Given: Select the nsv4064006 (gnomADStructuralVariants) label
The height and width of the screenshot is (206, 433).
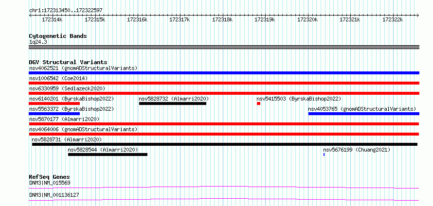Looking at the screenshot, I should coord(83,129).
